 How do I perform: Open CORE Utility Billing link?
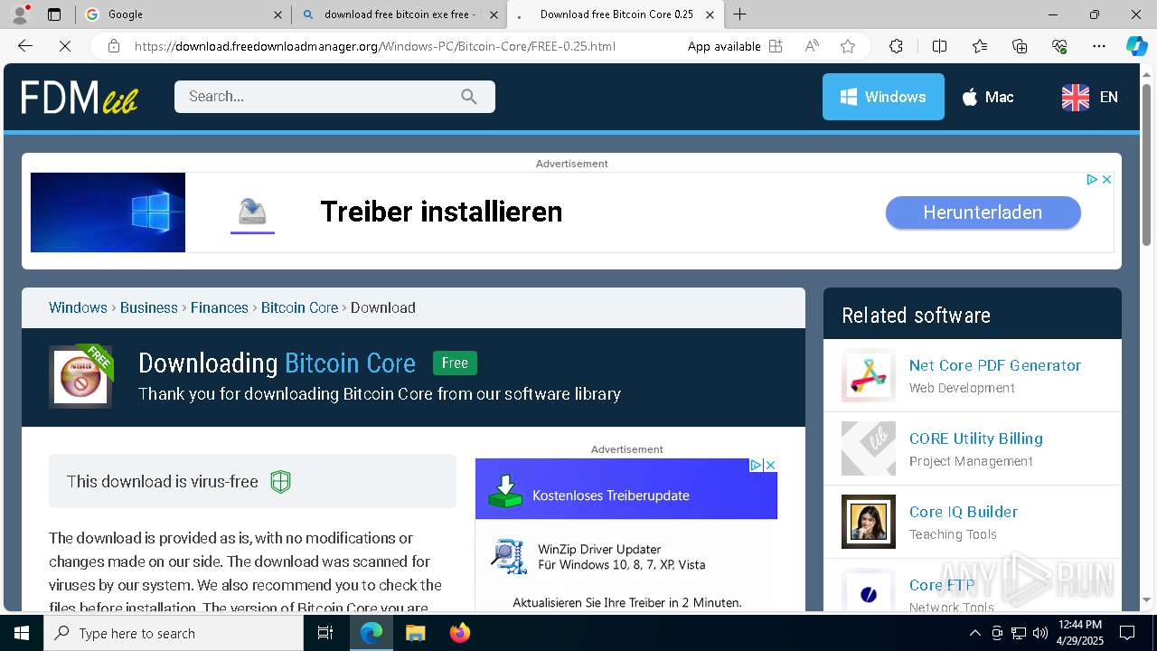[976, 439]
